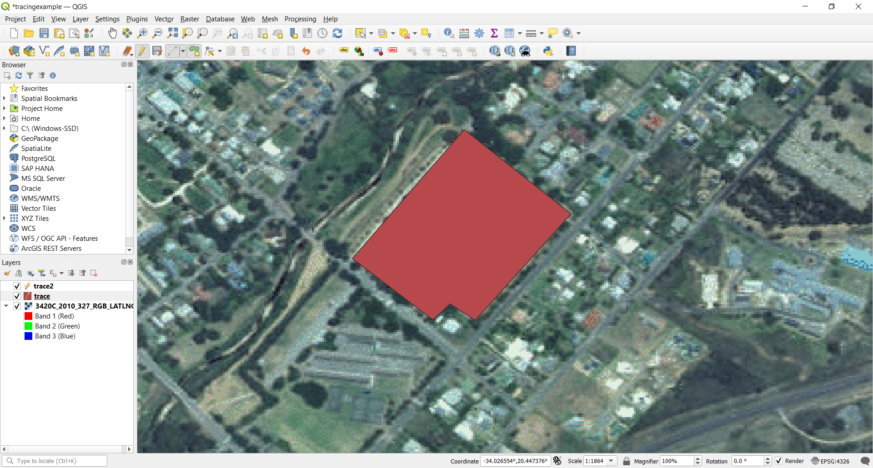Viewport: 873px width, 468px height.
Task: Collapse the 3420C_2010_327_RGB_LATLNG layer bands
Action: click(6, 306)
